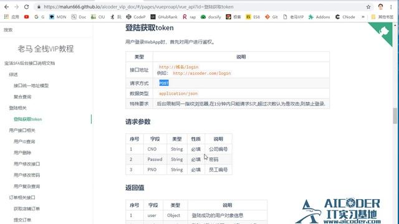Open the GHubRank bookmark
This screenshot has width=399, height=224.
tap(164, 17)
